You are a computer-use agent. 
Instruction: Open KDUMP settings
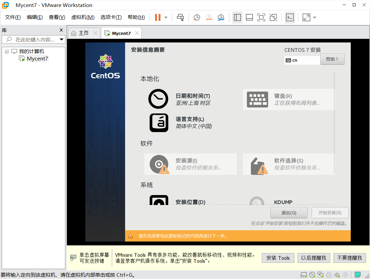tap(288, 200)
